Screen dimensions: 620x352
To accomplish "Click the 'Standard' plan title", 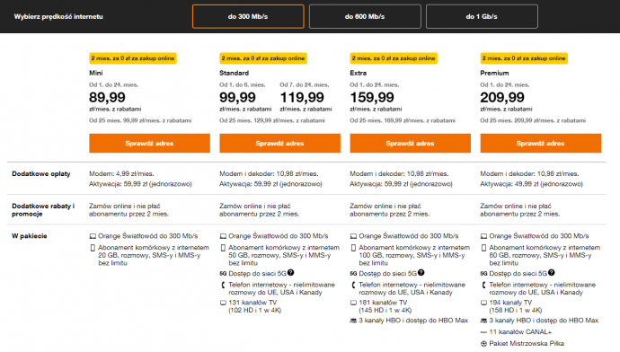I will [x=235, y=73].
